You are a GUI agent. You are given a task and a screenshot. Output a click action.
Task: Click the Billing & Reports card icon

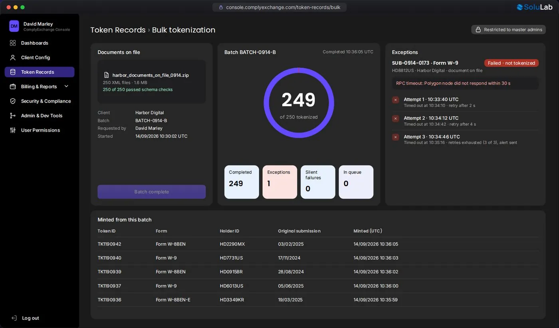[13, 87]
